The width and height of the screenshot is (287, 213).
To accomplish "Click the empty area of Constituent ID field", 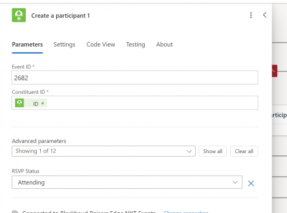I will pyautogui.click(x=152, y=103).
